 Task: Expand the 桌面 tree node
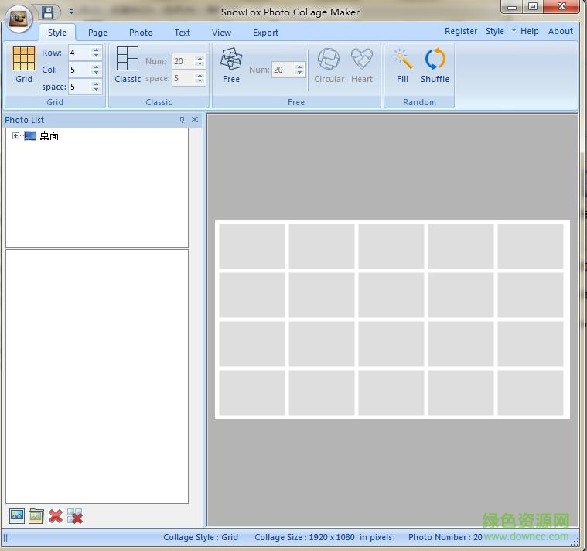pyautogui.click(x=16, y=136)
